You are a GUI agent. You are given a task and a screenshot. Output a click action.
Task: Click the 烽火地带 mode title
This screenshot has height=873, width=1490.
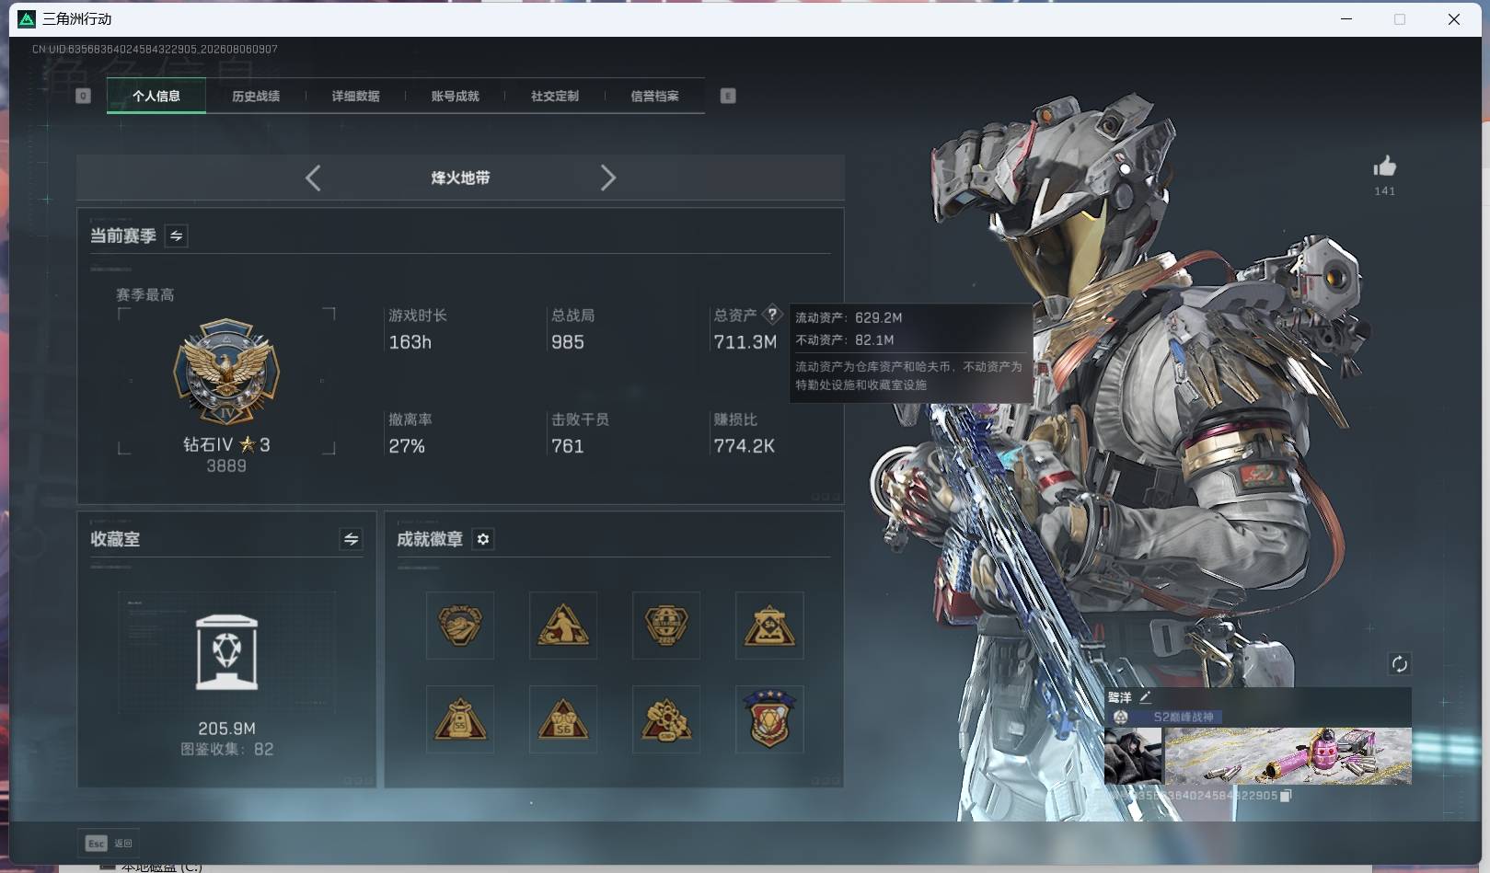coord(460,178)
